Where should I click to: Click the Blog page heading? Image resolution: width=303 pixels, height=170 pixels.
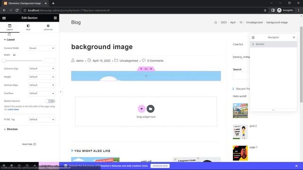(x=76, y=22)
